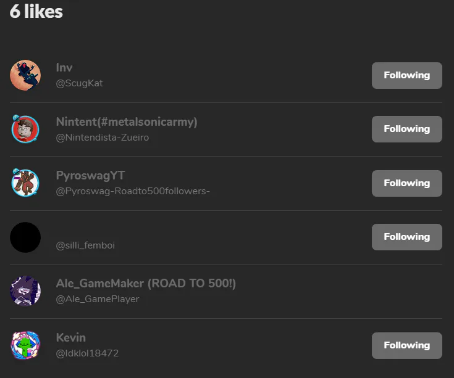This screenshot has height=378, width=454.
Task: Open @Pyroswag-Roadto500followers- handle
Action: point(133,191)
